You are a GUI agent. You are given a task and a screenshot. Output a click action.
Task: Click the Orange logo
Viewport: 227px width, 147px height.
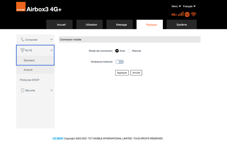(x=21, y=7)
